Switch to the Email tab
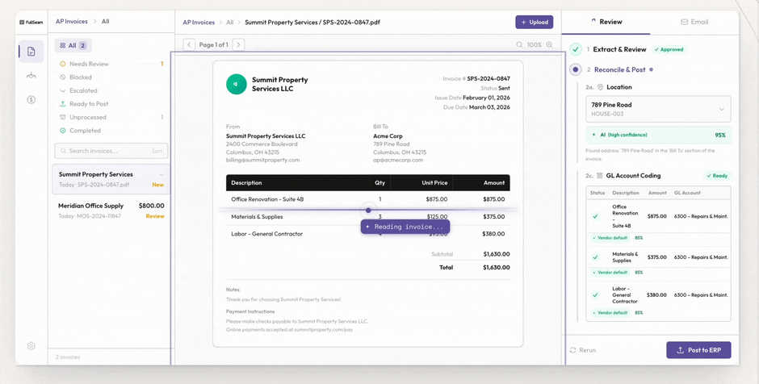The image size is (759, 384). (x=694, y=22)
